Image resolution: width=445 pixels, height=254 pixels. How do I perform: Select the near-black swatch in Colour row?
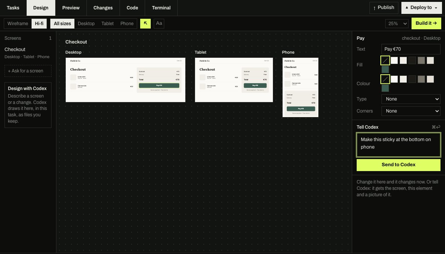[x=412, y=79]
